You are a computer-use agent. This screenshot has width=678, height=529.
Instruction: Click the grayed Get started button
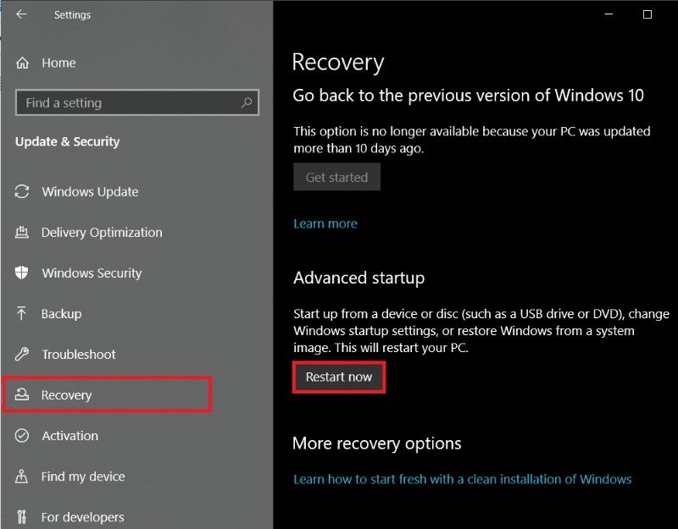[336, 177]
